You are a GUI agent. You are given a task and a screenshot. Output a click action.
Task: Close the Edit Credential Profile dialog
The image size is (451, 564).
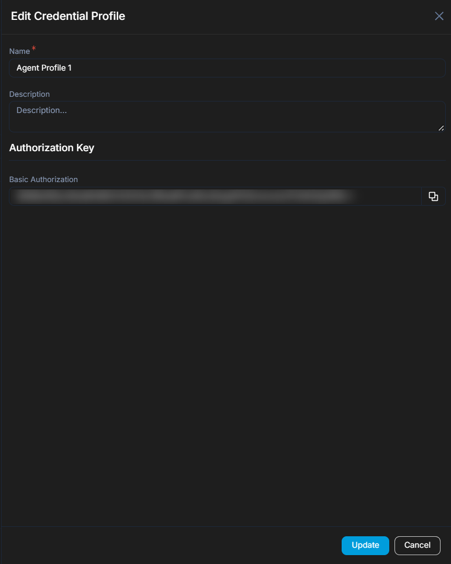439,16
